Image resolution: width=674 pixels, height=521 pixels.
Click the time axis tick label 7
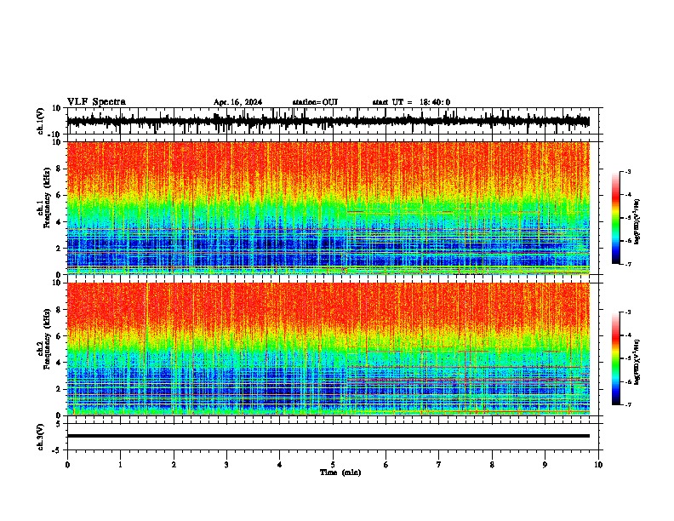[x=439, y=465]
